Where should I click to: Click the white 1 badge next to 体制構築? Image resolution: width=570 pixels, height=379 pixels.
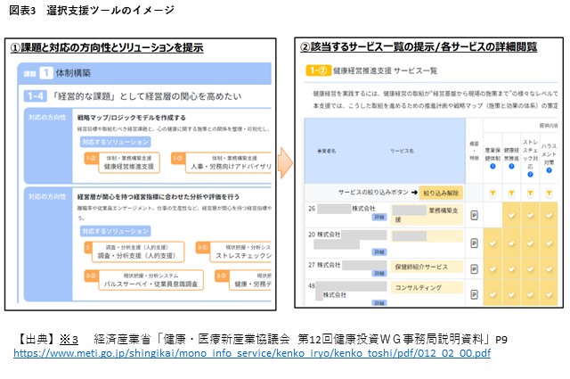click(x=45, y=73)
